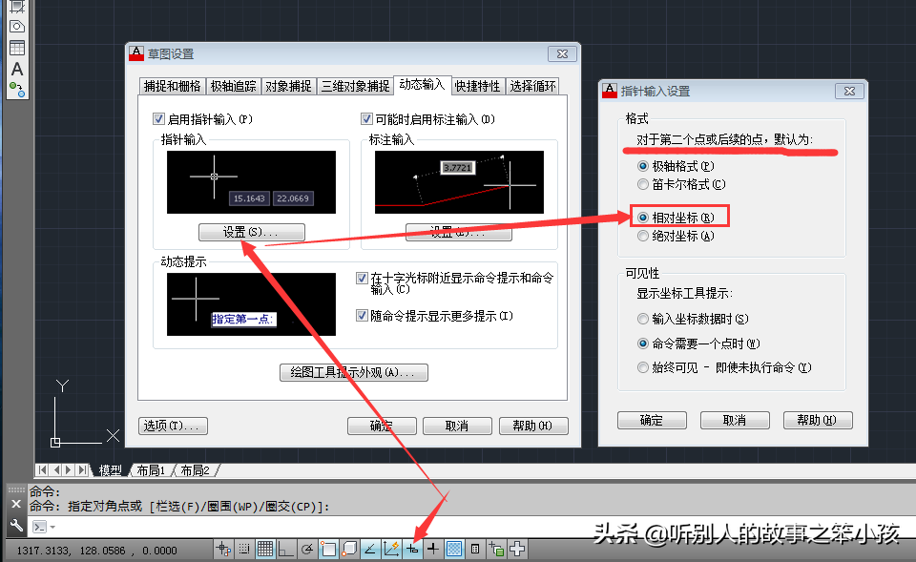Viewport: 916px width, 562px height.
Task: Switch to 捕捉和栅格 tab
Action: pos(173,87)
